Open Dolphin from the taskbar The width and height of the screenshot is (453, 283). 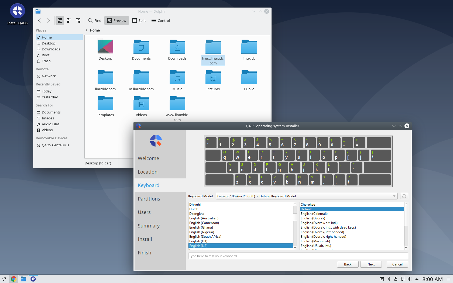23,279
